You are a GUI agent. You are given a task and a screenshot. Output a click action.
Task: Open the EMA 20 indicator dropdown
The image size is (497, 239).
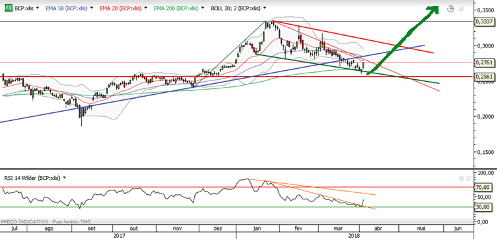146,8
